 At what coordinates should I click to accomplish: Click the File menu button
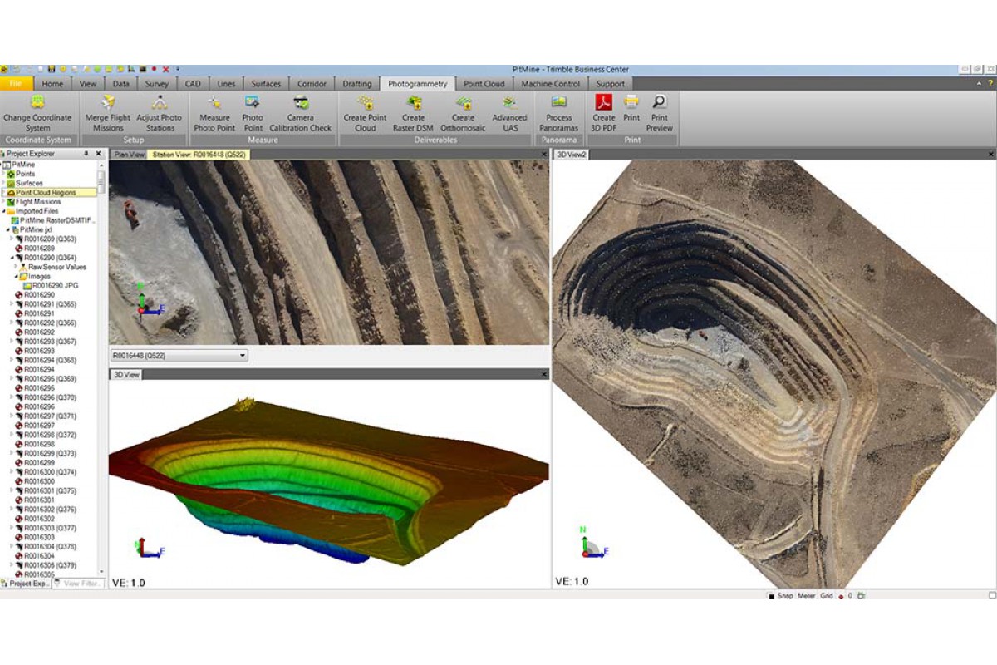tap(16, 84)
